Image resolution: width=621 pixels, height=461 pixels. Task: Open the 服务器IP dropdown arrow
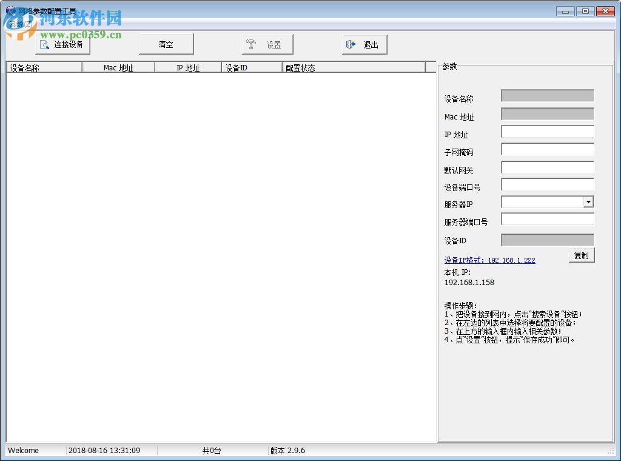[588, 202]
